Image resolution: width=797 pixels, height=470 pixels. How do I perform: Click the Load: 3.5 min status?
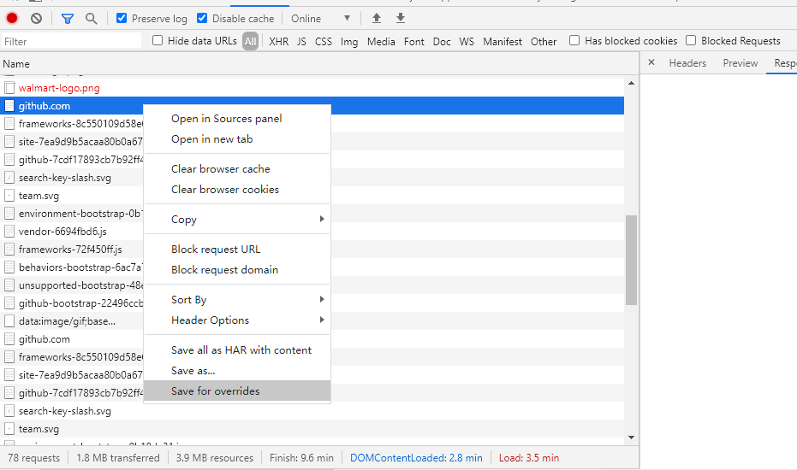(529, 458)
